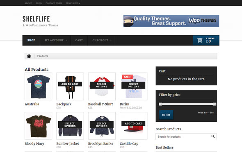This screenshot has width=242, height=152.
Task: Go to the Shop menu item
Action: [x=31, y=40]
